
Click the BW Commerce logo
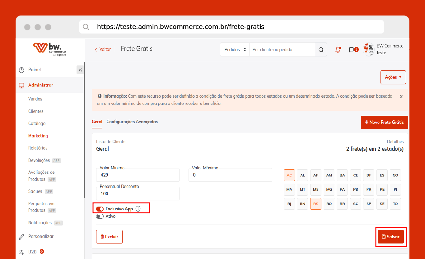tap(50, 49)
